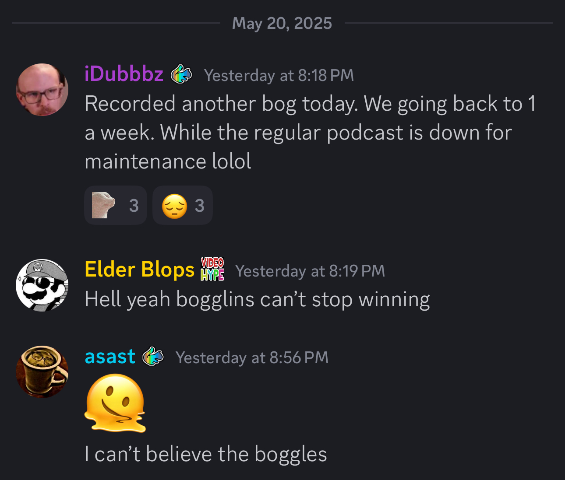Screen dimensions: 565x480
Task: Open Elder Blops' Mario avatar
Action: pos(42,285)
